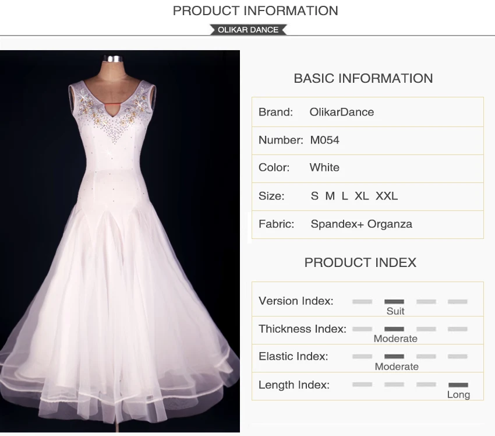Click the Length Index: label
This screenshot has height=436, width=495.
tap(294, 385)
